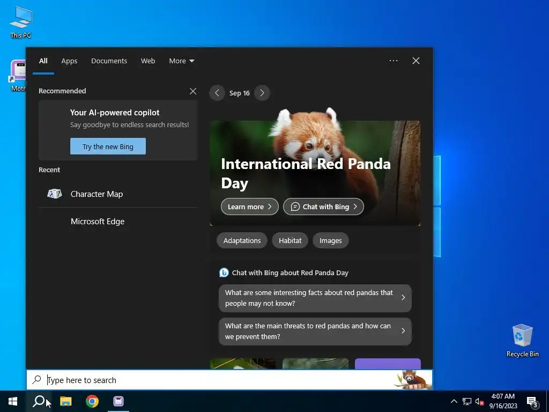
Task: Select the Images topic chip
Action: pyautogui.click(x=330, y=241)
